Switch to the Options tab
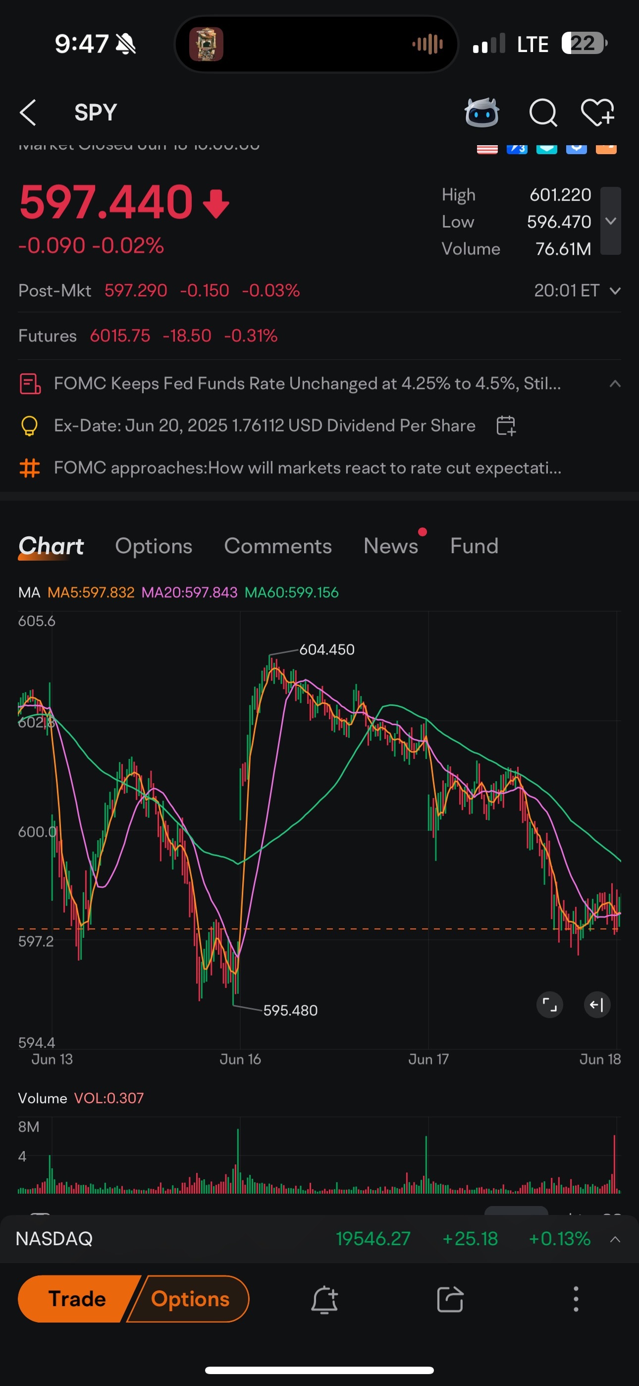The image size is (639, 1386). tap(154, 546)
